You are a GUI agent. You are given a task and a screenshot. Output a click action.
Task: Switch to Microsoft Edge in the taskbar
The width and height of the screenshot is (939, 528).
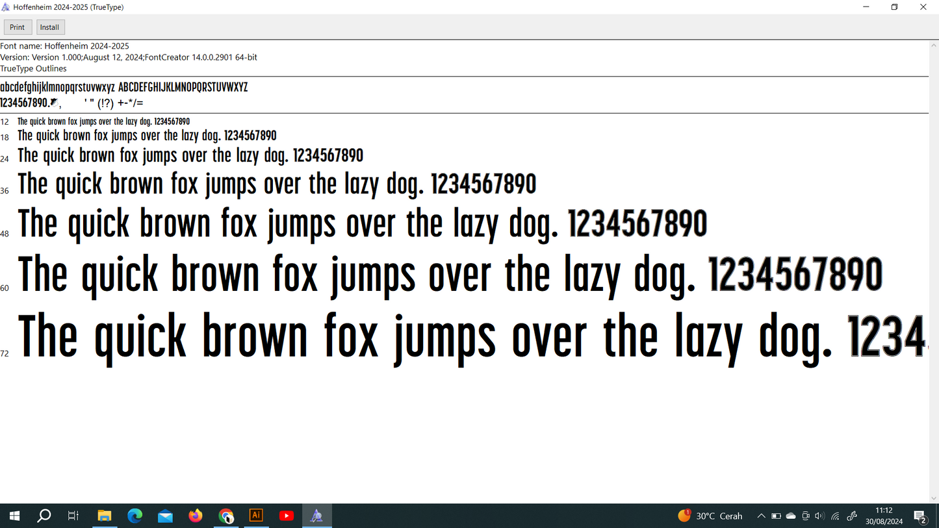[135, 516]
